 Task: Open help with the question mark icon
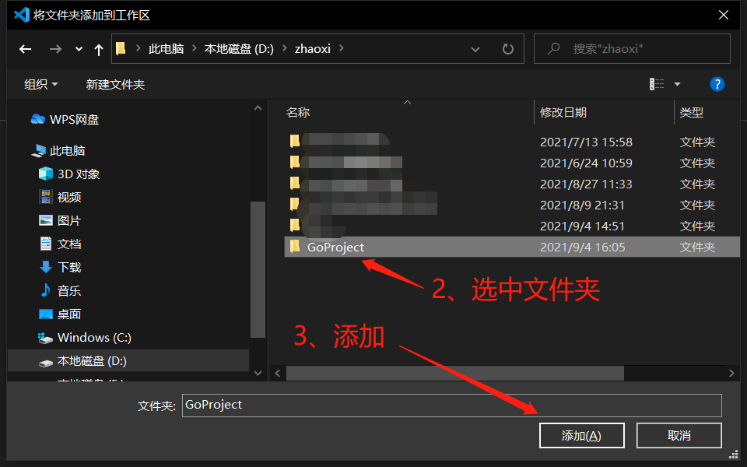click(x=717, y=84)
